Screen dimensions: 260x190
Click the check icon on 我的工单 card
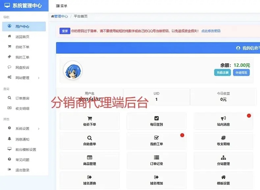tap(157, 138)
